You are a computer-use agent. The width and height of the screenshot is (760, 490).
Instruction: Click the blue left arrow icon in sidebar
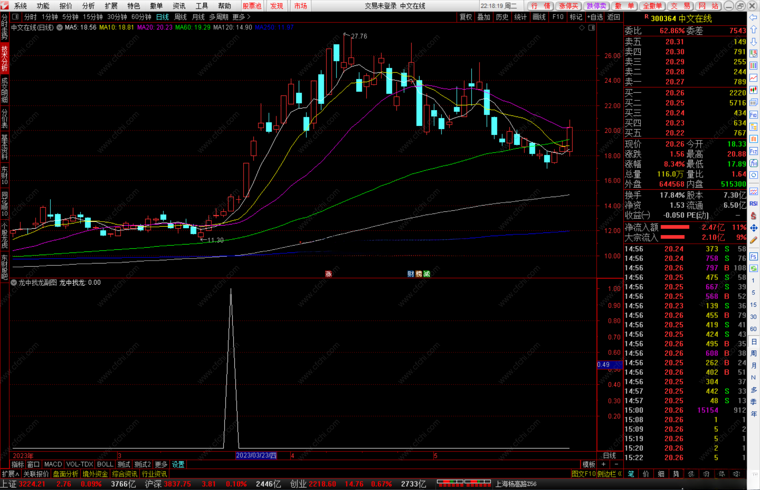[753, 18]
